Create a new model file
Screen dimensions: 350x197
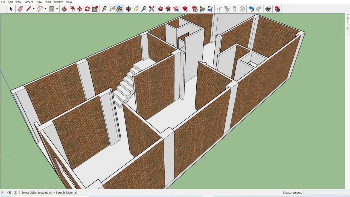click(x=195, y=9)
